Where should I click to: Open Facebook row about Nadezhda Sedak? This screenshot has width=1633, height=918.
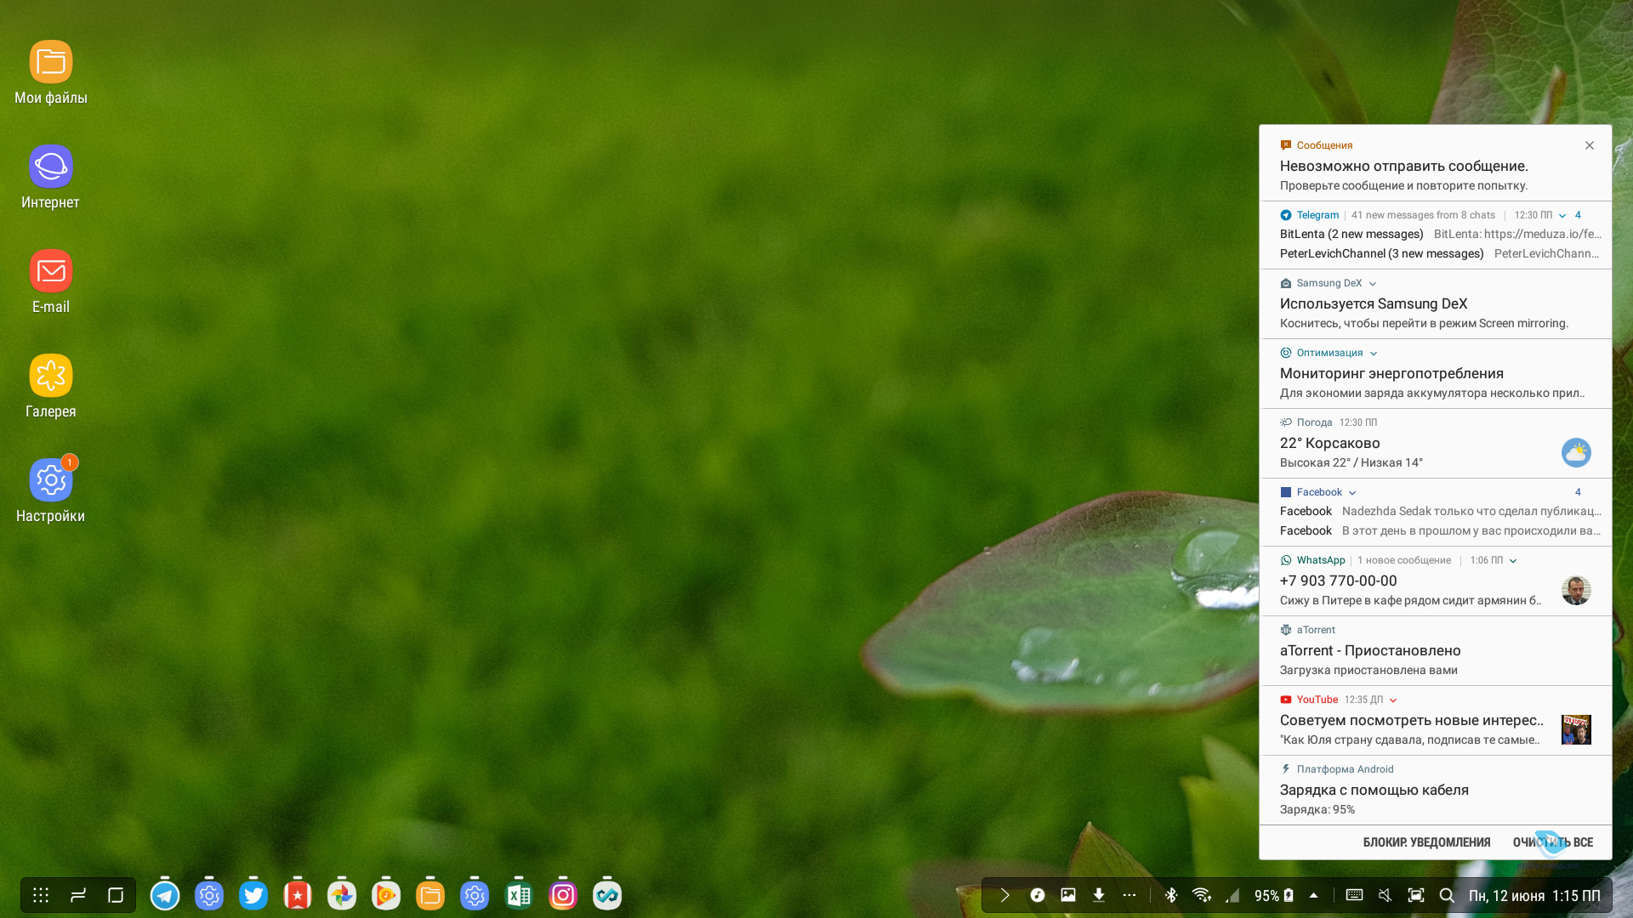pos(1440,511)
